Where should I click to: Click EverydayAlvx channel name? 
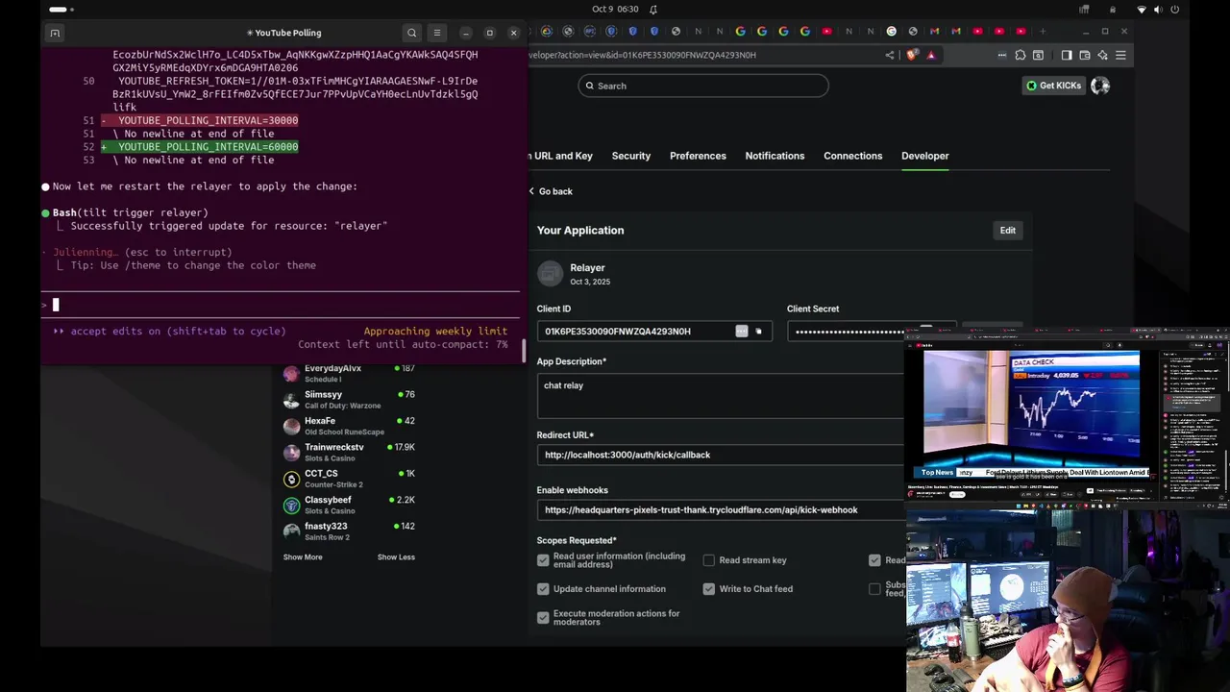click(332, 368)
